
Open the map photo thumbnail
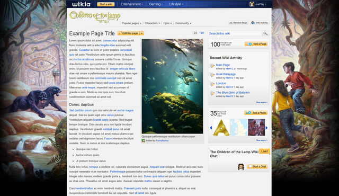point(239,128)
